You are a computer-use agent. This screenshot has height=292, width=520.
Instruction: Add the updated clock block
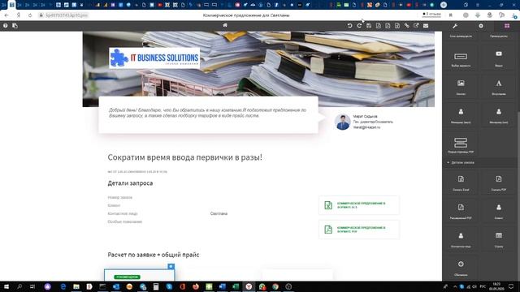pyautogui.click(x=461, y=268)
